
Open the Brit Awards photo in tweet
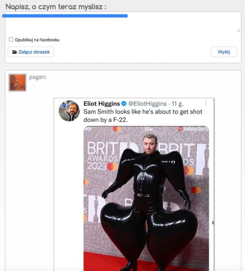tap(146, 198)
